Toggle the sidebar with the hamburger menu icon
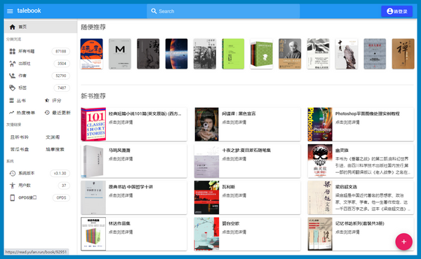The image size is (421, 259). coord(10,11)
